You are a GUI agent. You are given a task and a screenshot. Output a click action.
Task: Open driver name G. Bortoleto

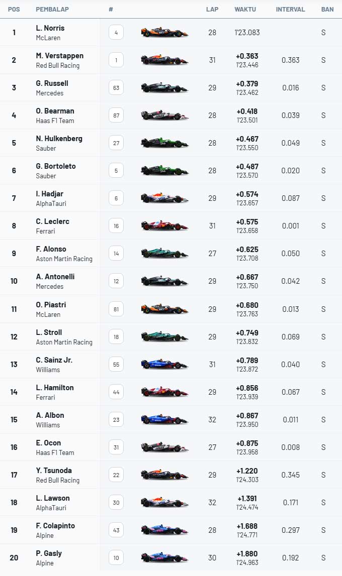tap(56, 166)
